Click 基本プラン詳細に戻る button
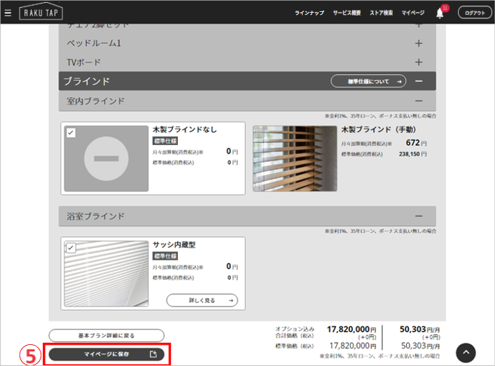Viewport: 495px width, 366px height. [x=106, y=336]
